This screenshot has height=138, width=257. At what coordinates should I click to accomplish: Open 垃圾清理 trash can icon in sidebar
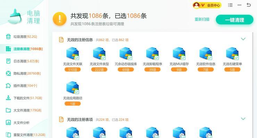[8, 37]
